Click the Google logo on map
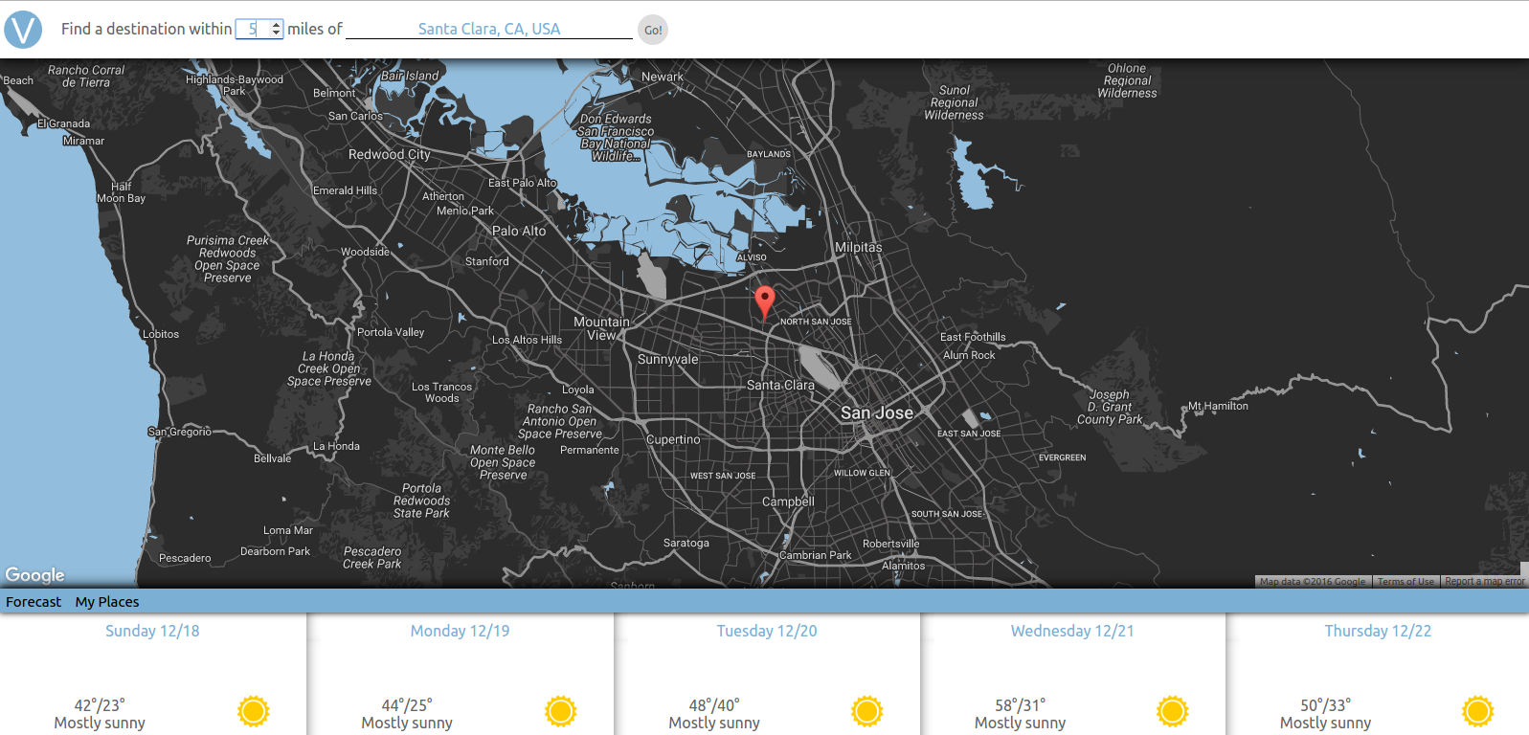Image resolution: width=1529 pixels, height=735 pixels. (35, 574)
